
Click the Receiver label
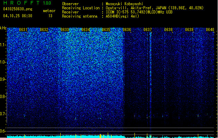(70, 12)
